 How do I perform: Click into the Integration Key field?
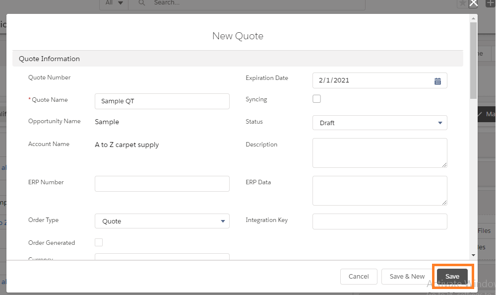click(379, 221)
